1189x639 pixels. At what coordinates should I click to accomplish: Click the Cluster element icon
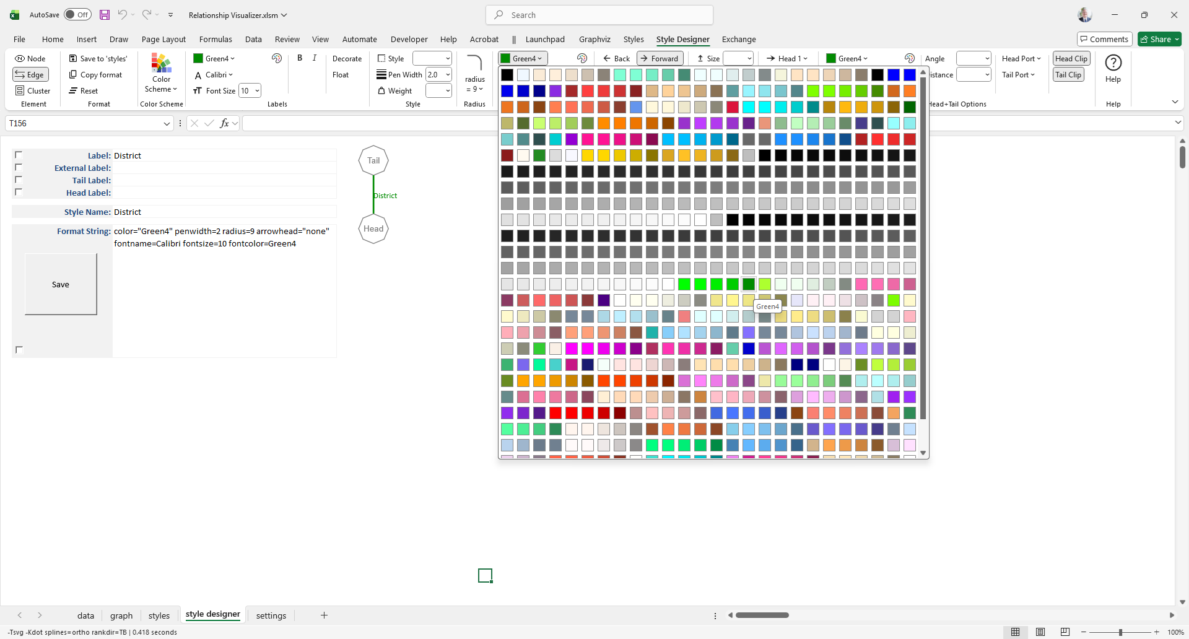pos(20,91)
